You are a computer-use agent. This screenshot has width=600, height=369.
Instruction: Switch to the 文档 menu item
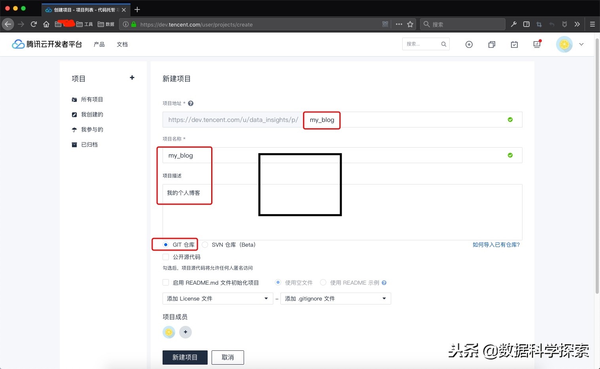[x=122, y=44]
